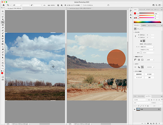This screenshot has width=163, height=125.
Task: Collapse the Quick Actions section
Action: [134, 71]
